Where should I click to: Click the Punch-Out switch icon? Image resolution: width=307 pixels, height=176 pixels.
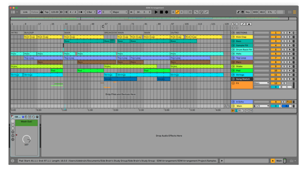pos(206,12)
